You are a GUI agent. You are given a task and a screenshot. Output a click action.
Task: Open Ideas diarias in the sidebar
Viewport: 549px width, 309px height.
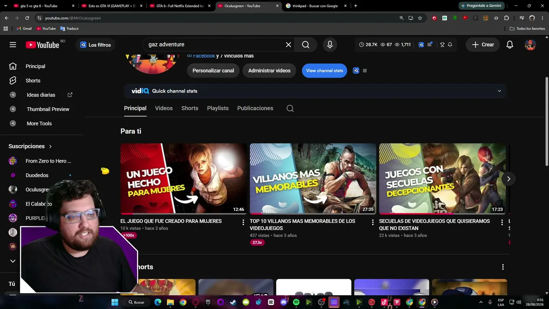[42, 95]
